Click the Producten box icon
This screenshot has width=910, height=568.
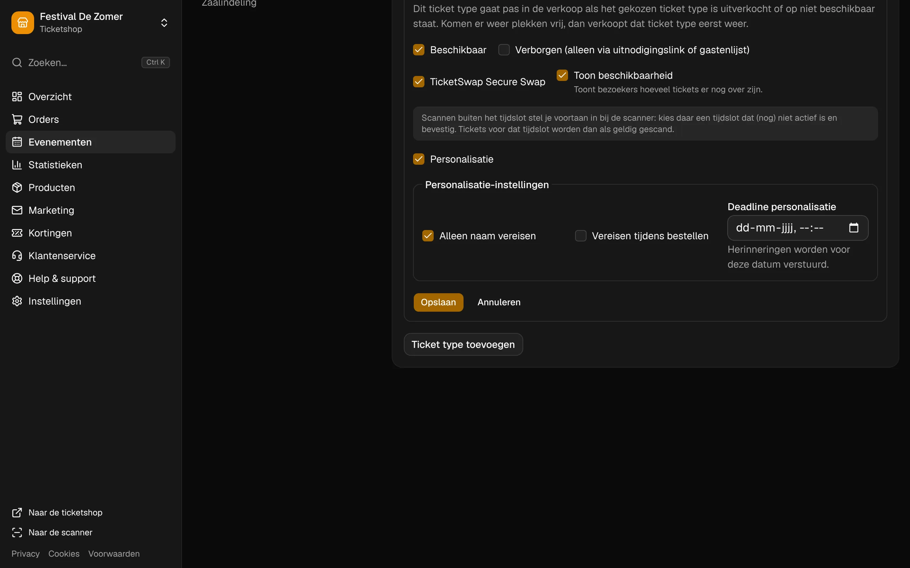17,187
